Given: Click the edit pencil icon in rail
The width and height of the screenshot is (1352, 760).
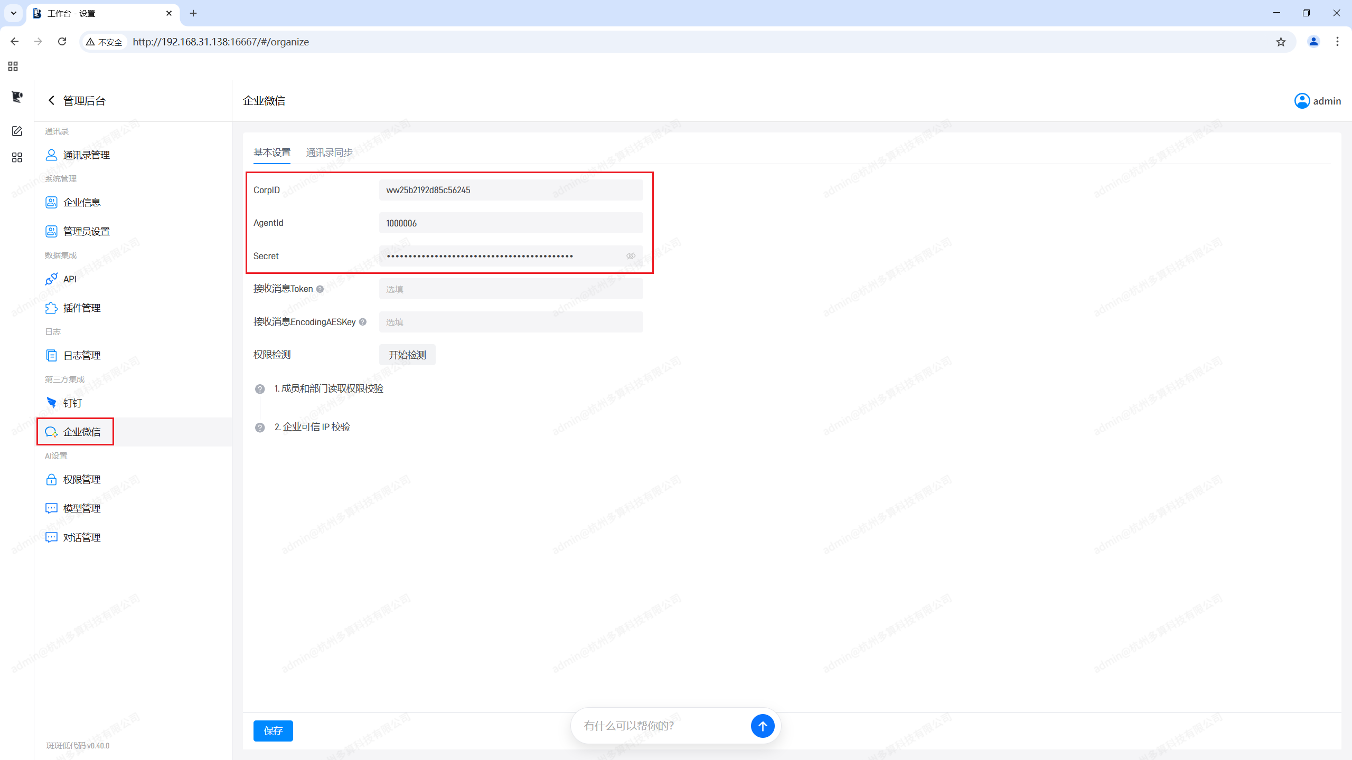Looking at the screenshot, I should (x=17, y=131).
